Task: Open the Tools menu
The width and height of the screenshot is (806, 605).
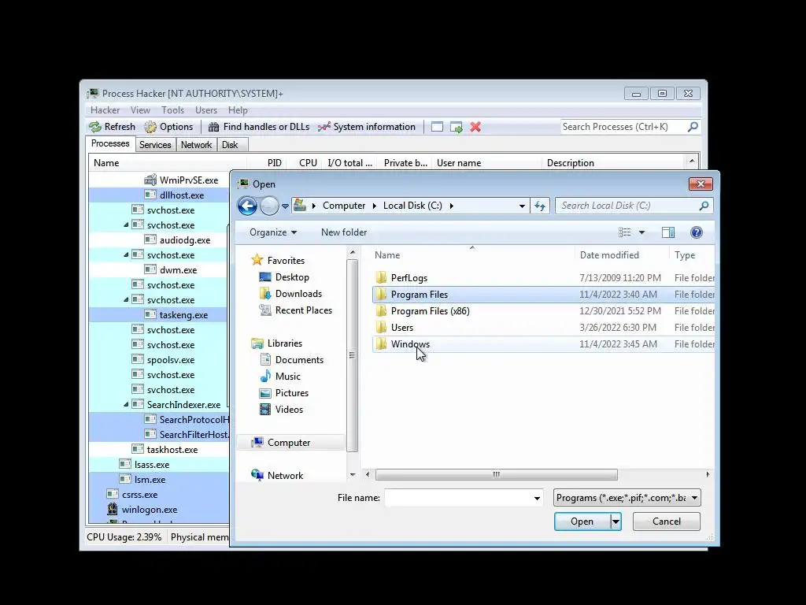Action: coord(172,110)
